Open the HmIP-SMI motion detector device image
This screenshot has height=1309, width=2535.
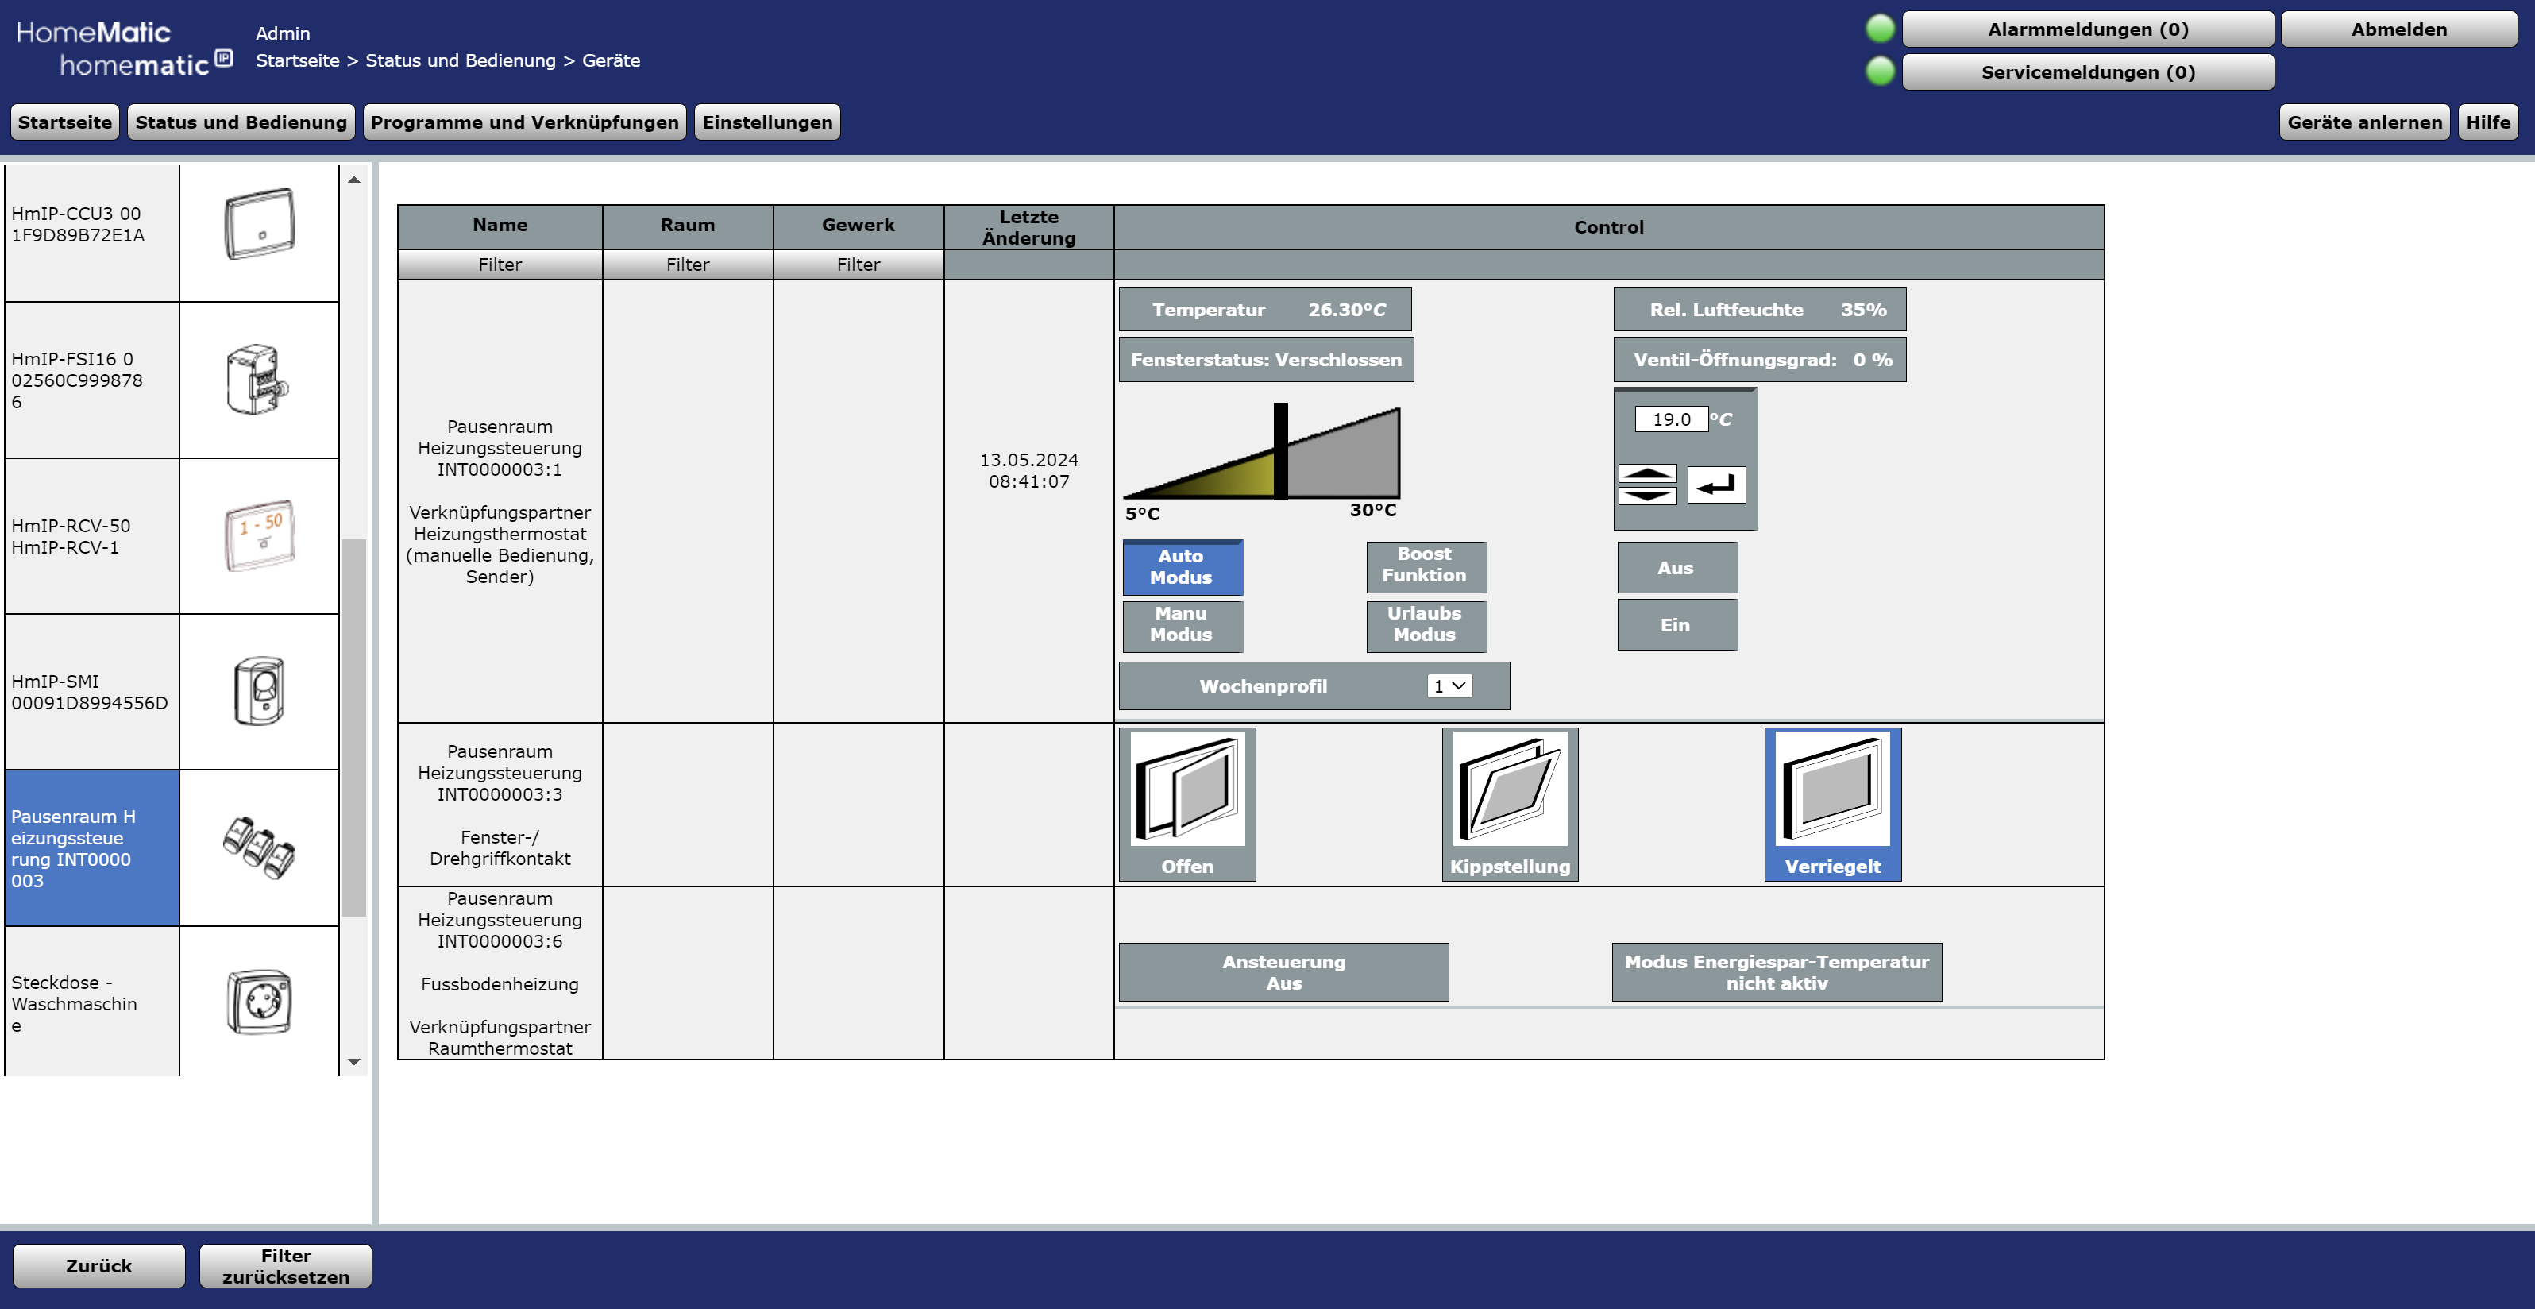(259, 691)
